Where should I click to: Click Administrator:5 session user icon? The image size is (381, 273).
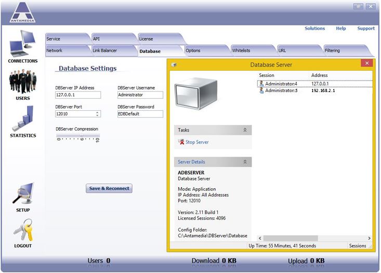click(x=261, y=90)
